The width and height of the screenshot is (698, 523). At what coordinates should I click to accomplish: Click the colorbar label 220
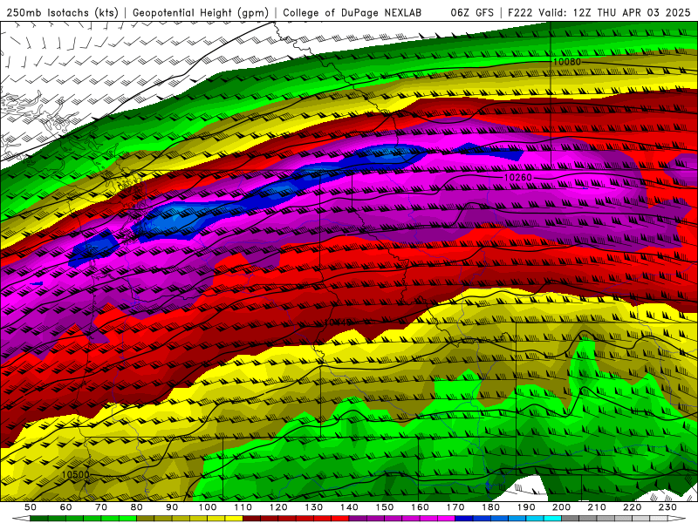[633, 507]
